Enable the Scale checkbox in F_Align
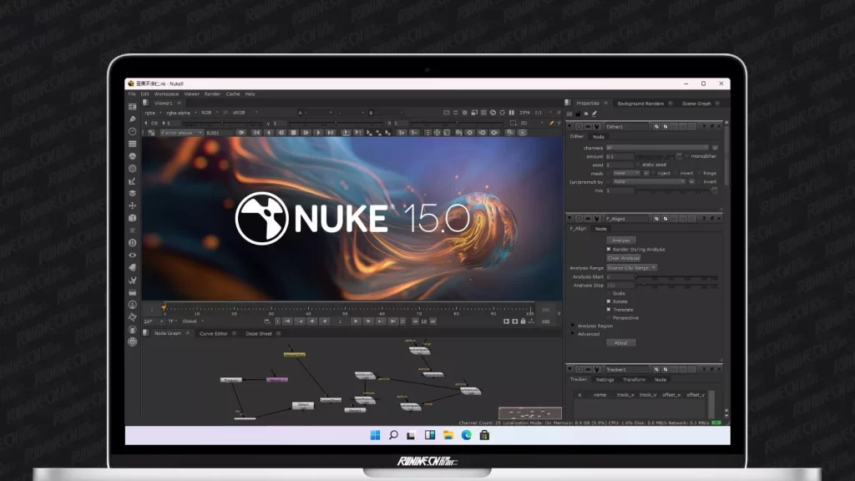 click(609, 293)
